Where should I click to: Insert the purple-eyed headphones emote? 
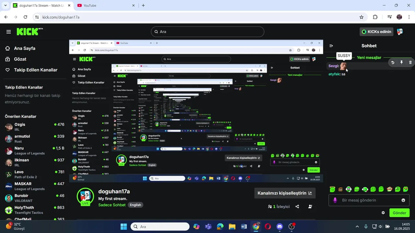pos(349,189)
